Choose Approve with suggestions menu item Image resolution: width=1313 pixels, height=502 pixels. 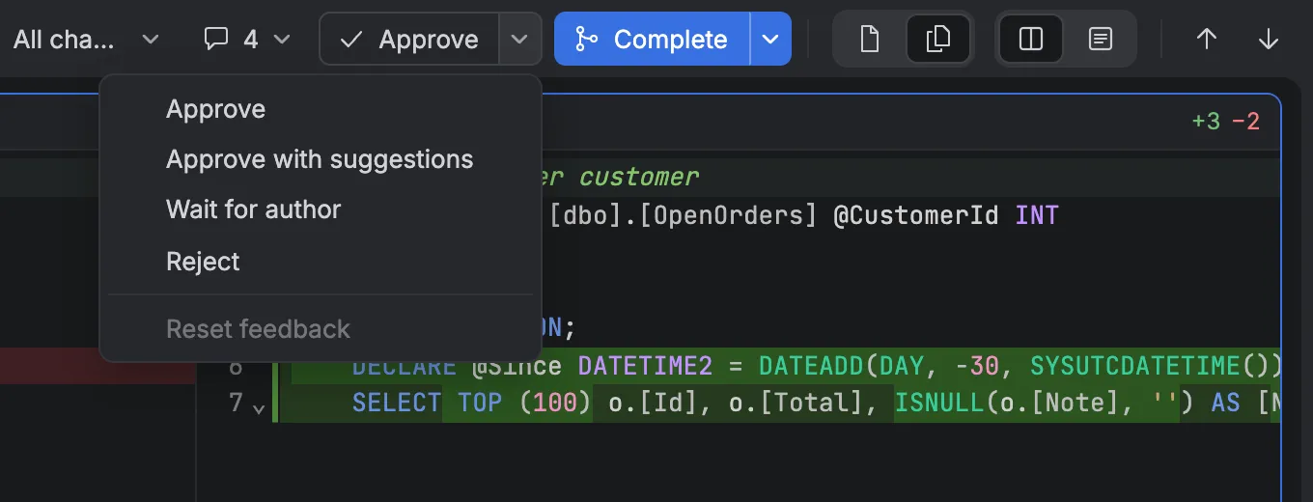click(x=321, y=159)
